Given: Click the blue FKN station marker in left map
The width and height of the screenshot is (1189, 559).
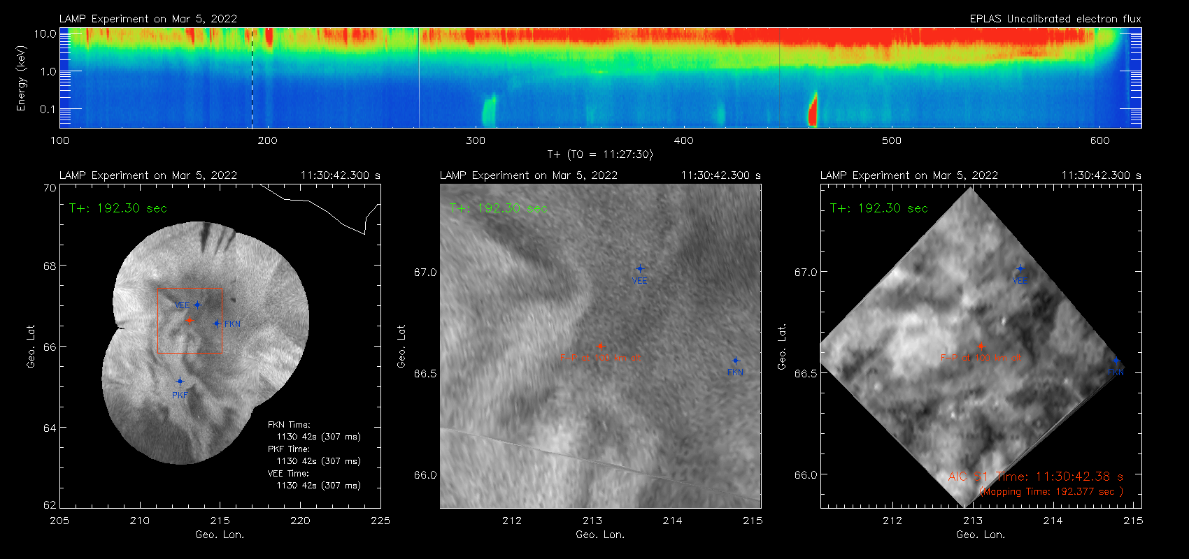Looking at the screenshot, I should pos(217,324).
